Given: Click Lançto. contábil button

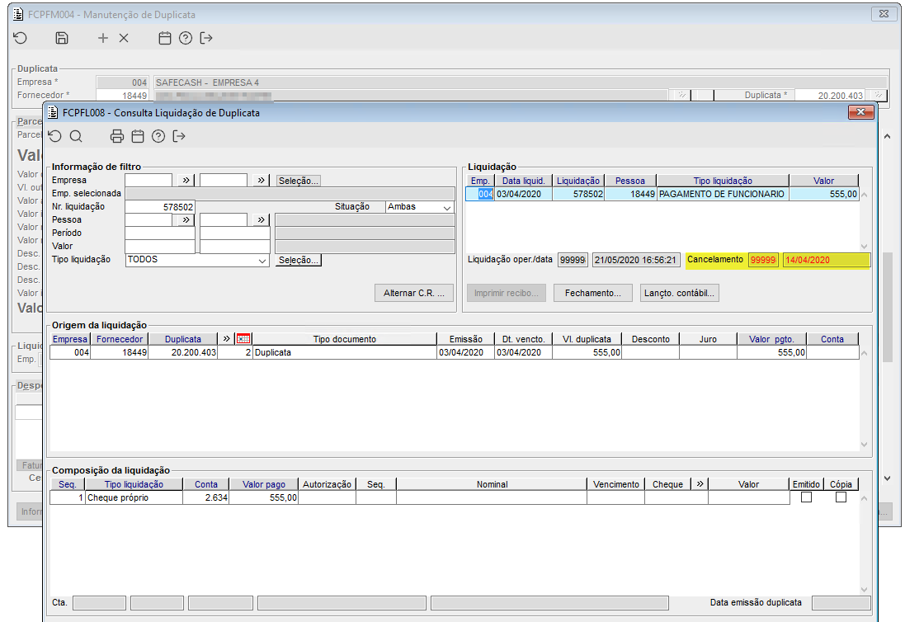Looking at the screenshot, I should tap(679, 293).
